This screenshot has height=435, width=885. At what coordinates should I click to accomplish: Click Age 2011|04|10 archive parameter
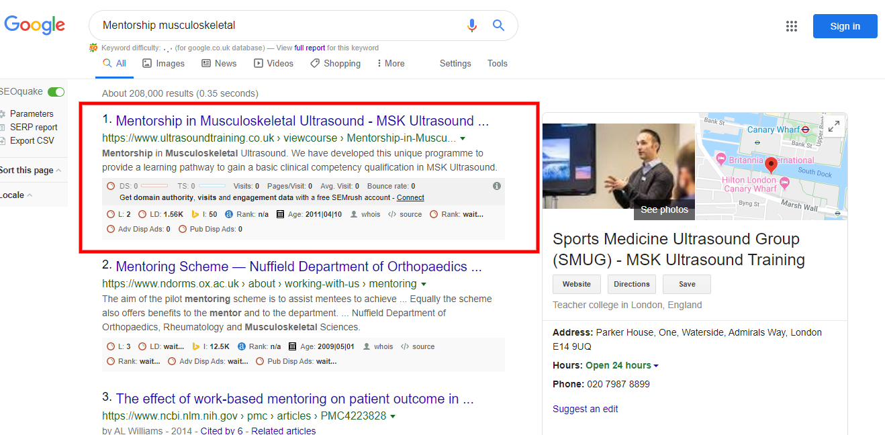[x=309, y=214]
